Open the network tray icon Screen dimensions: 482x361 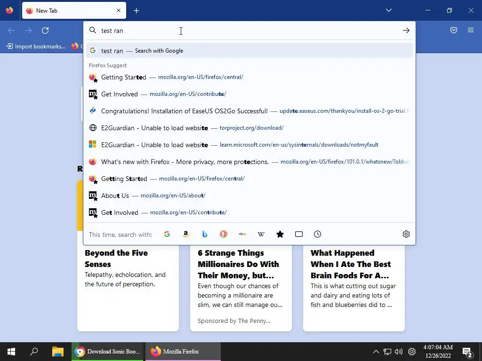tap(387, 352)
